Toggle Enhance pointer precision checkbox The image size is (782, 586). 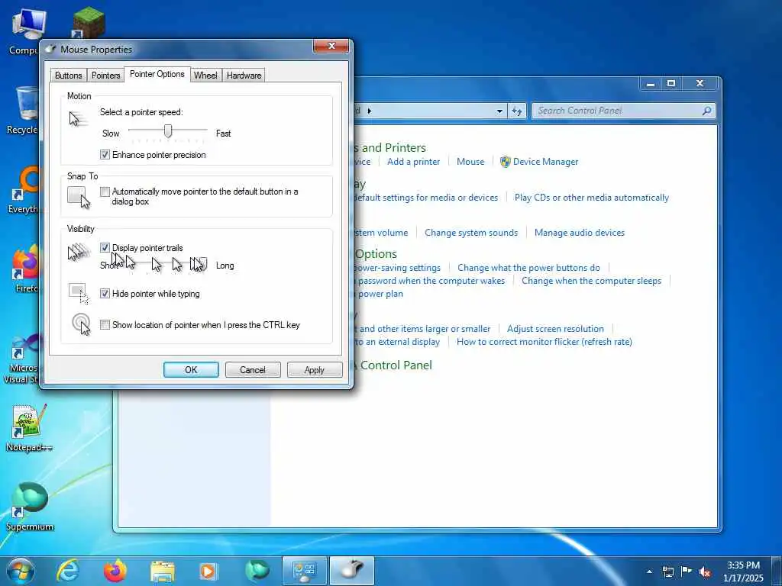click(x=105, y=154)
